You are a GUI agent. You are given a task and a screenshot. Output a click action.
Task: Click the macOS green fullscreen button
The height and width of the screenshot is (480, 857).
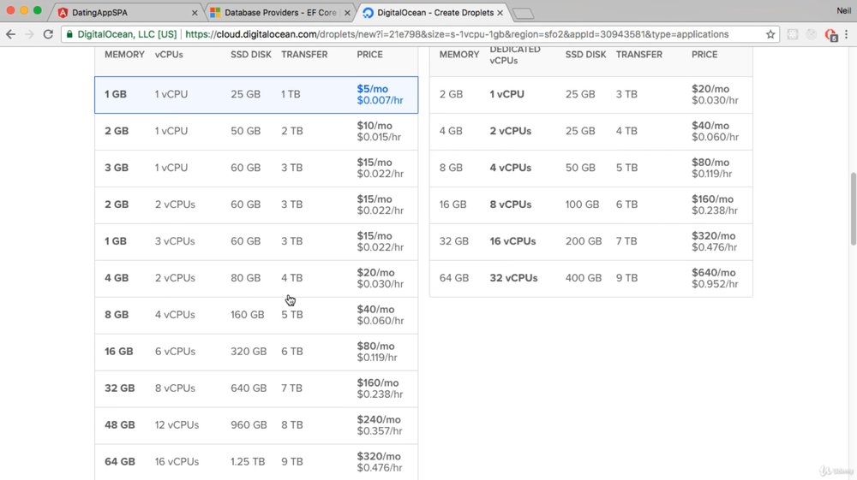click(37, 10)
